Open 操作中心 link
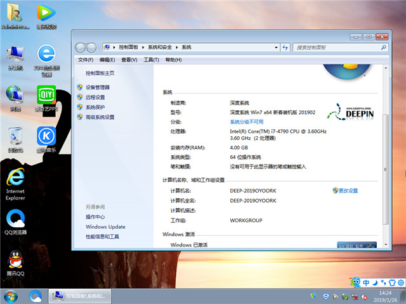Image resolution: width=406 pixels, height=304 pixels. (95, 217)
